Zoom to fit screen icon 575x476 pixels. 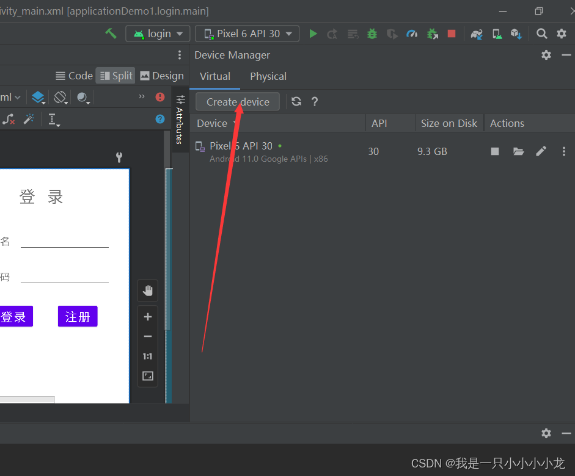[148, 376]
